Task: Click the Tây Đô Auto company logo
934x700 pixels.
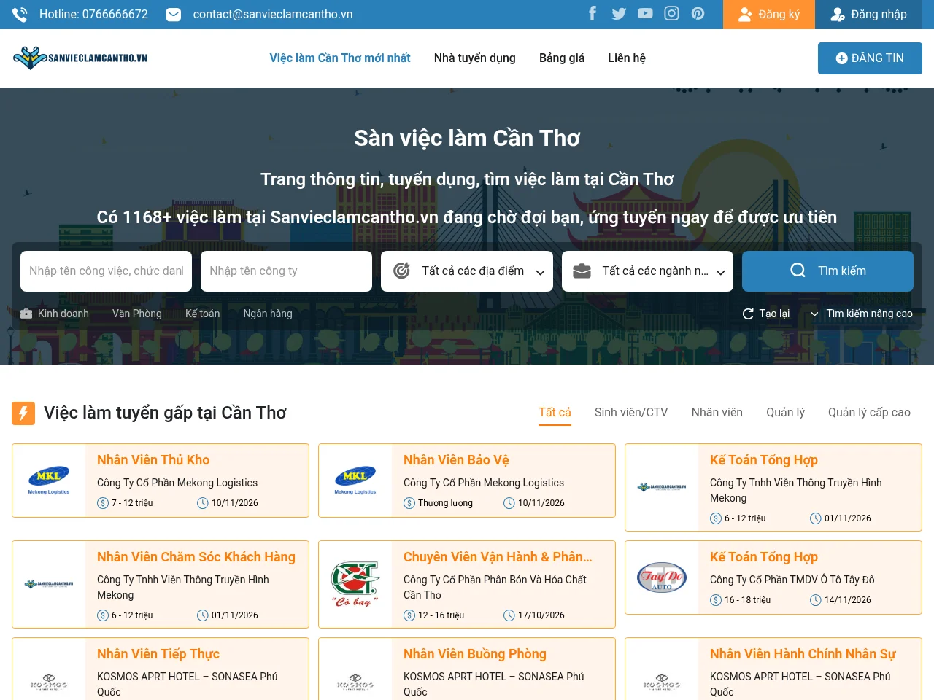Action: 662,577
